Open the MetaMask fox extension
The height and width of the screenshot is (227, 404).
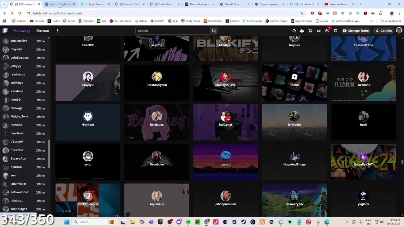tap(312, 13)
